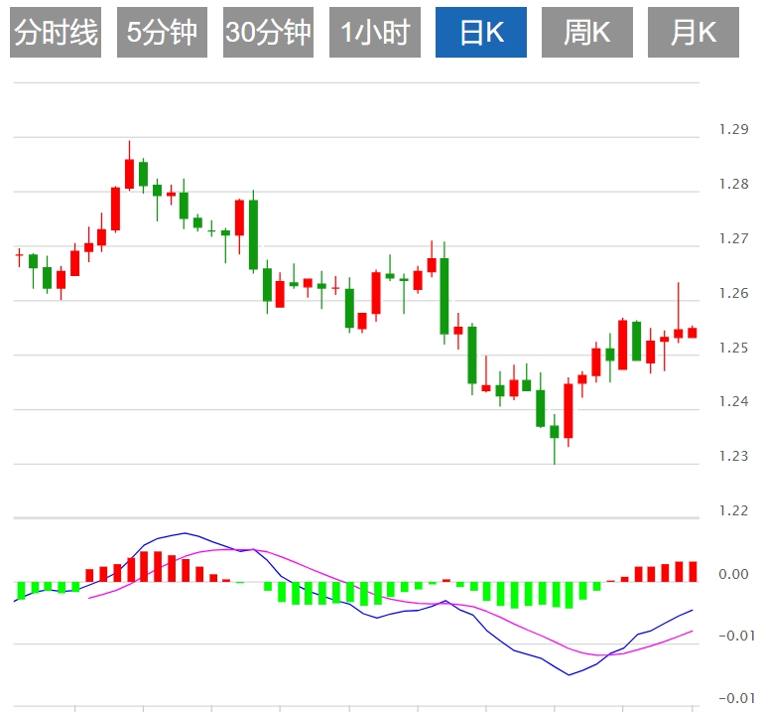Click the 1.29 price axis label
This screenshot has width=763, height=712.
tap(733, 130)
